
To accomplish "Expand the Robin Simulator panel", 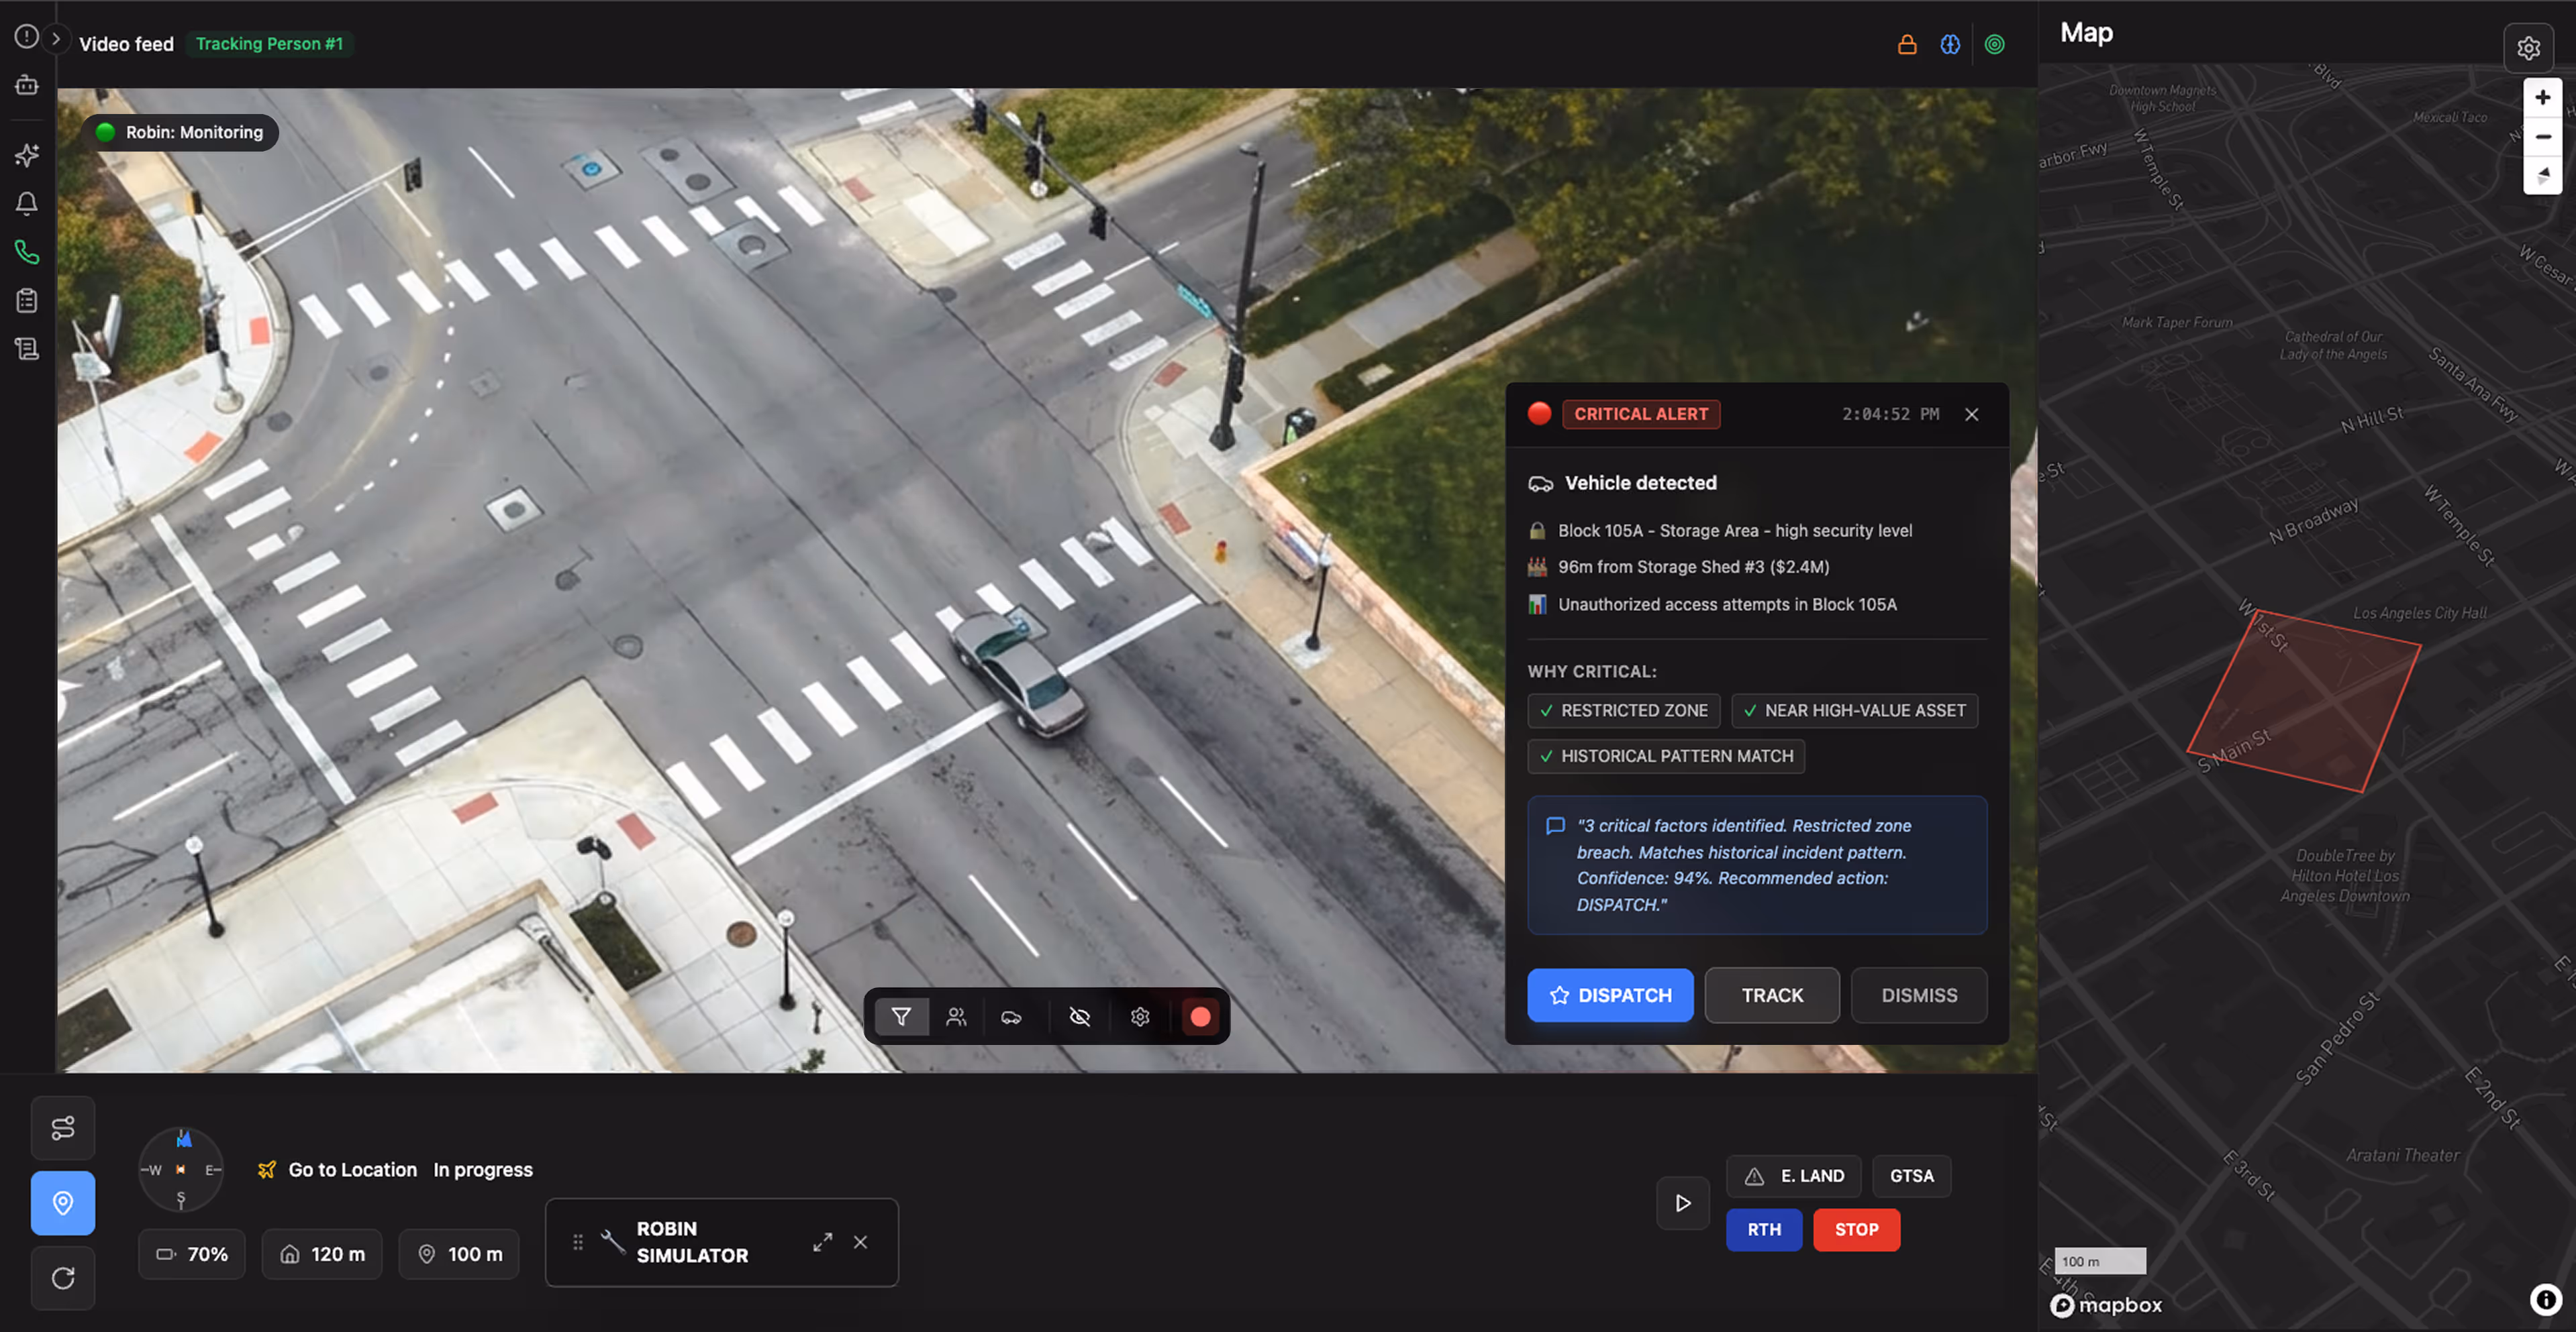I will 822,1242.
